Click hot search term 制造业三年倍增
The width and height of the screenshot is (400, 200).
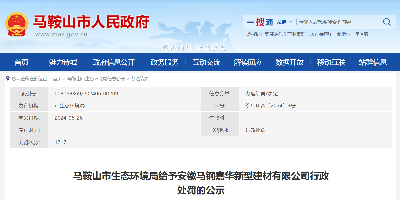(353, 34)
